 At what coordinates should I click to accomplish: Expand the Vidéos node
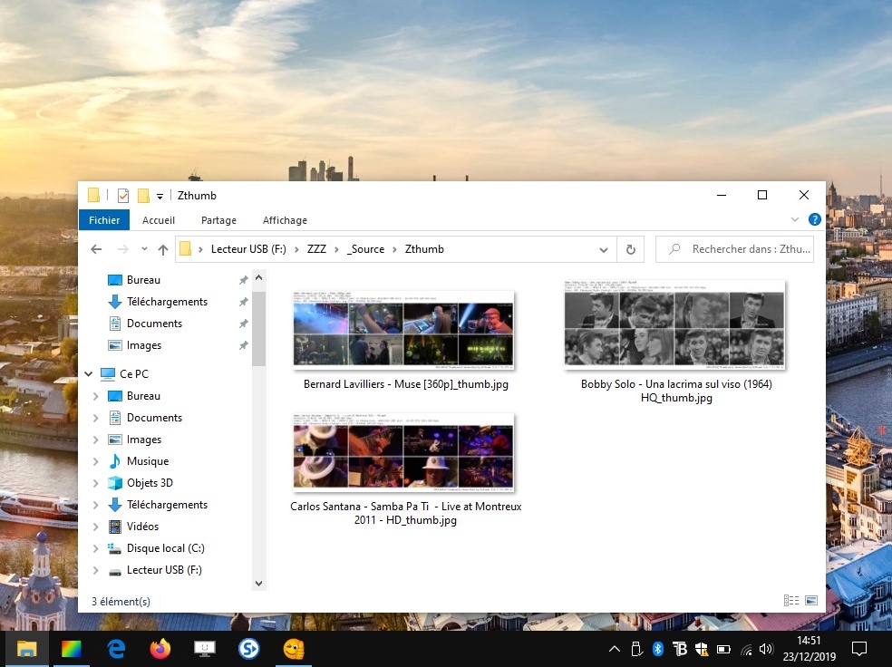95,527
